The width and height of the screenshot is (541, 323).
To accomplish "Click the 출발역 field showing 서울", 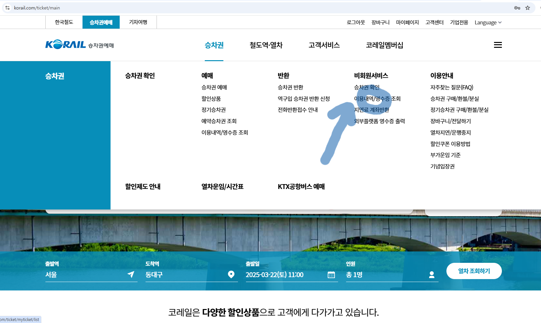I will pyautogui.click(x=91, y=275).
